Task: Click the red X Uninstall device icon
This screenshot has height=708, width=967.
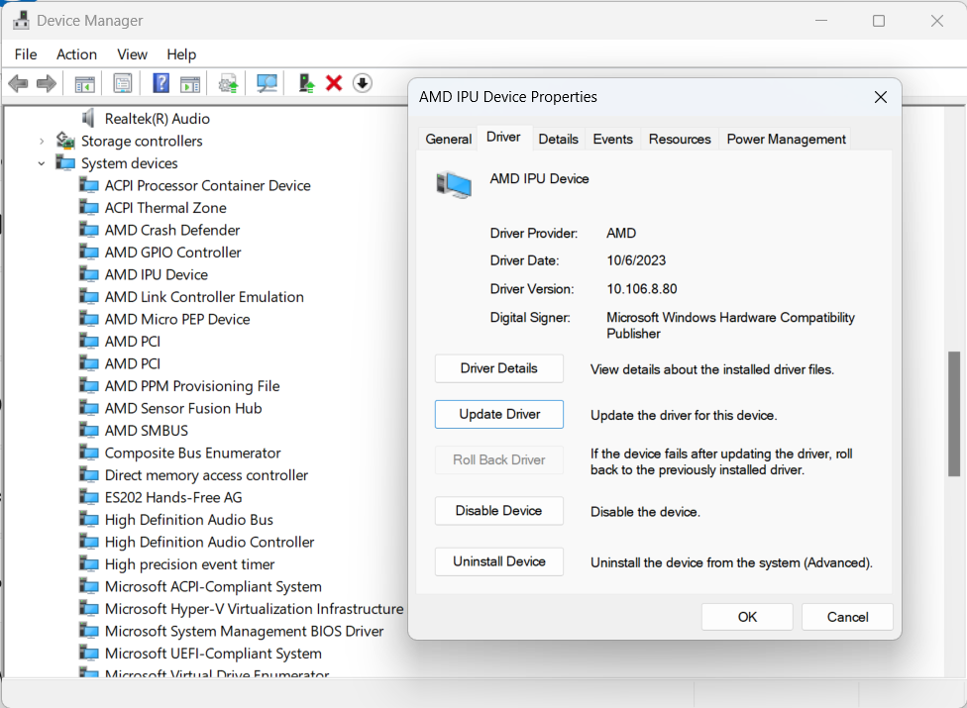Action: 334,83
